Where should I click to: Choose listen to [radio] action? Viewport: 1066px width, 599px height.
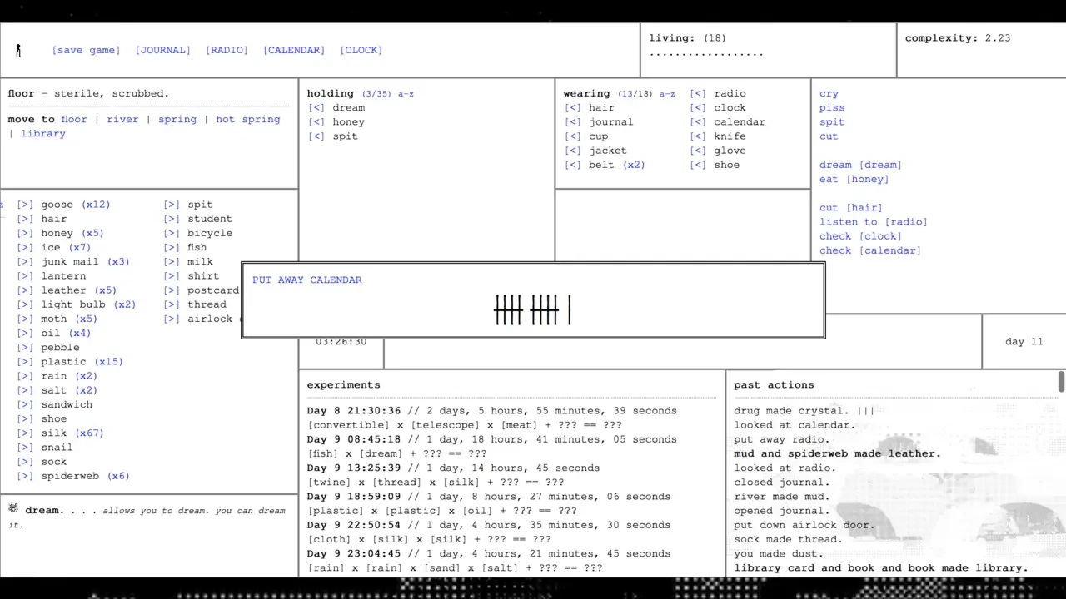(x=874, y=221)
